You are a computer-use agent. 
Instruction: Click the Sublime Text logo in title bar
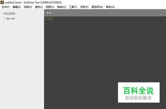click(2, 2)
